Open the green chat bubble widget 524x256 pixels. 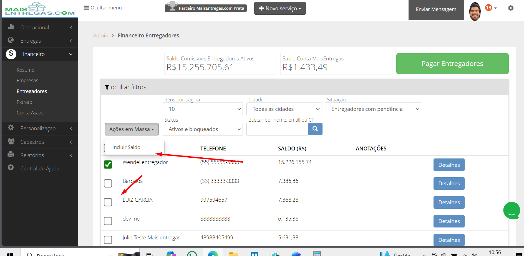512,211
